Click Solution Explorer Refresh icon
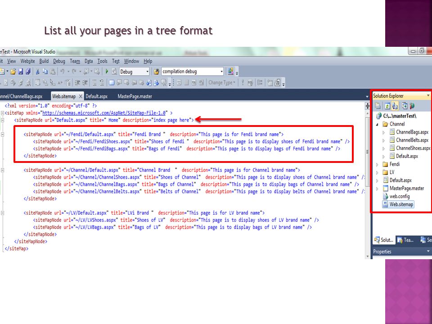Screen dimensions: 432x324 point(387,106)
